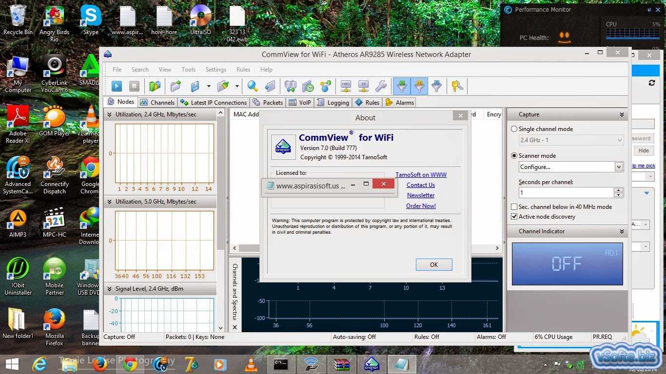Click the gray Stop capture toolbar icon
Image resolution: width=666 pixels, height=374 pixels.
pos(134,86)
